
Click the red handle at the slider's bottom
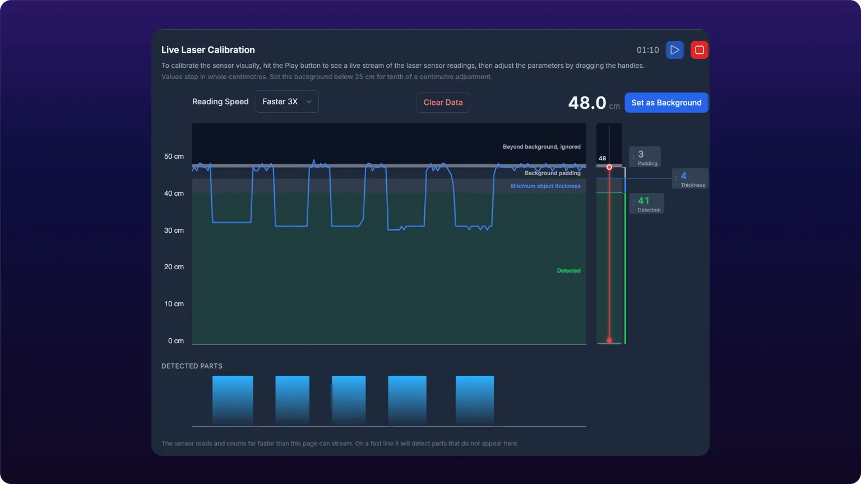tap(609, 340)
